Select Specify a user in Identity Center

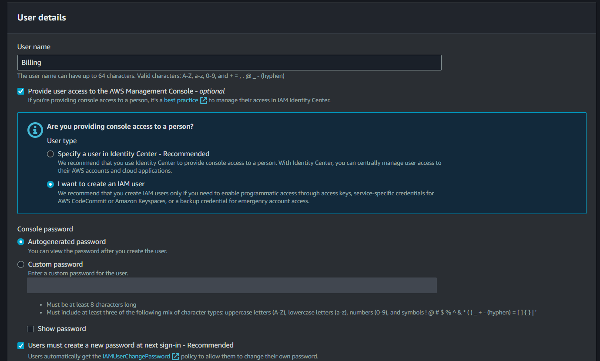click(50, 154)
